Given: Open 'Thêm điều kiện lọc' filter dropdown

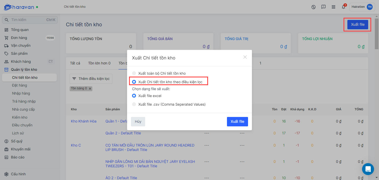Looking at the screenshot, I should (91, 79).
